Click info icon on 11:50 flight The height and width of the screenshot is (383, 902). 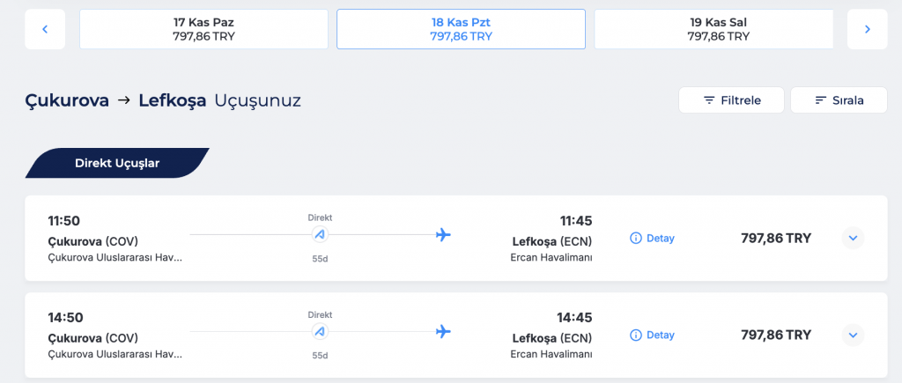tap(636, 238)
